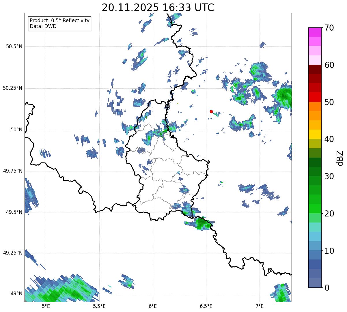Click the latitude label "49.75°N"
This screenshot has height=312, width=347.
pyautogui.click(x=12, y=171)
